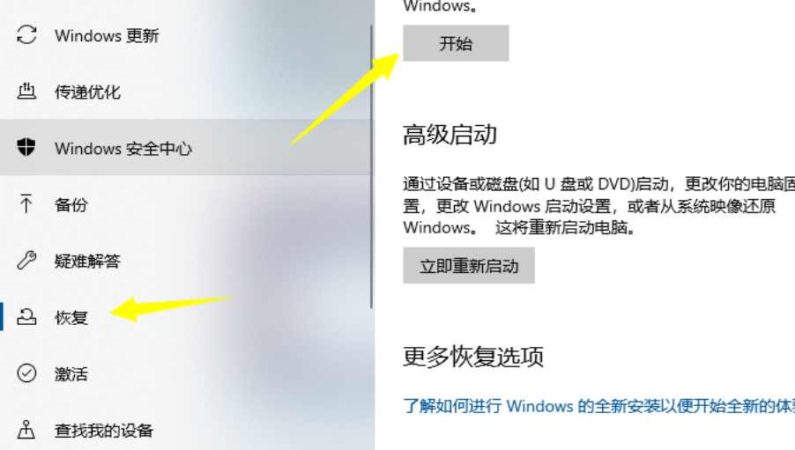
Task: Click the sidebar vertical scrollbar
Action: (372, 166)
